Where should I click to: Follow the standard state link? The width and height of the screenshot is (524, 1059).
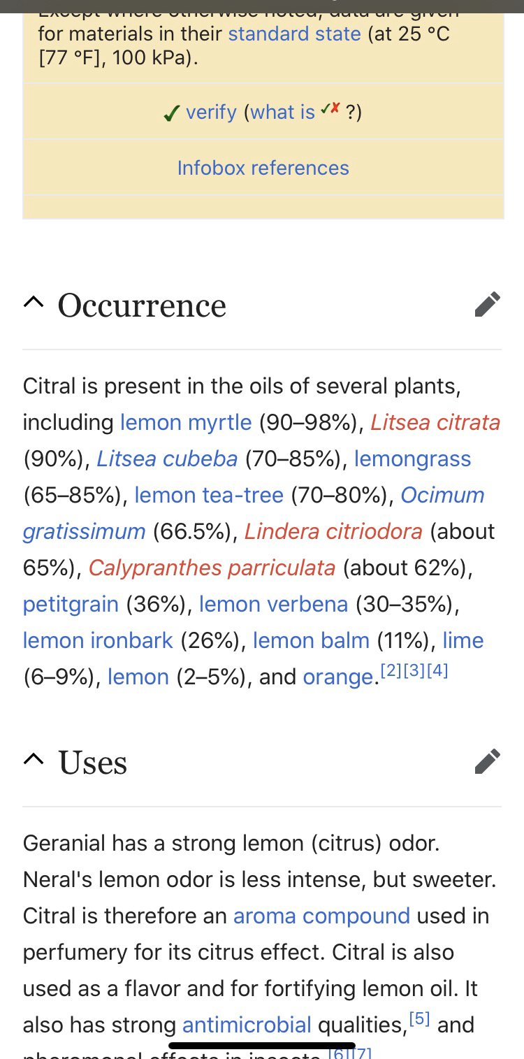click(294, 34)
